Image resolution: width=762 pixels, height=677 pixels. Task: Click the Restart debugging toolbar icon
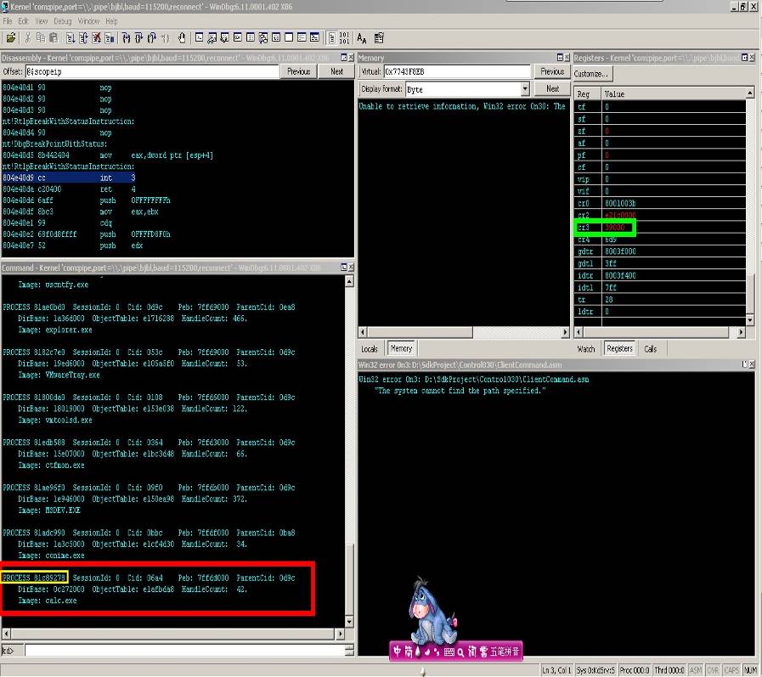[x=83, y=38]
